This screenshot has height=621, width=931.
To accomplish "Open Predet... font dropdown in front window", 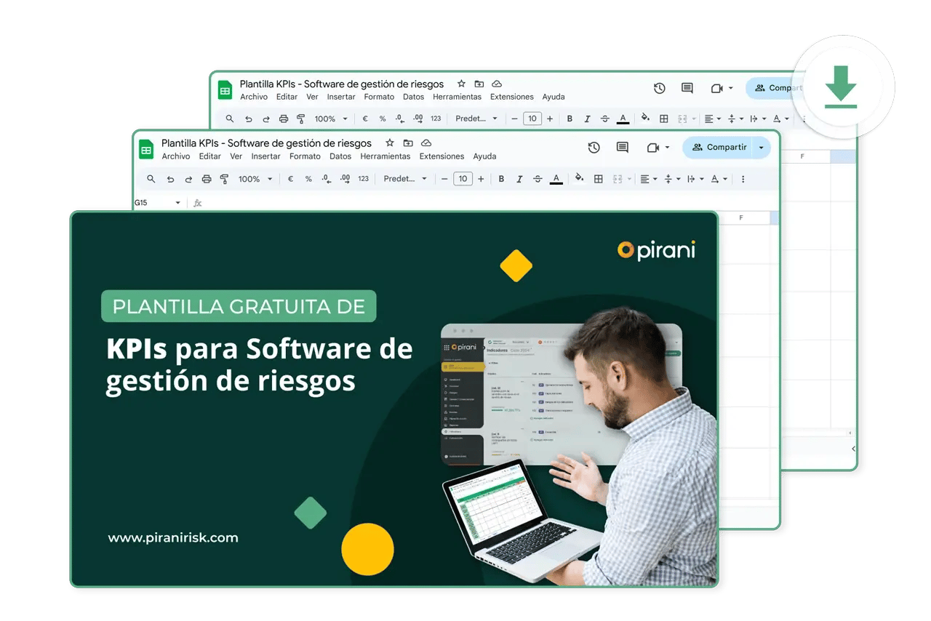I will [x=405, y=179].
